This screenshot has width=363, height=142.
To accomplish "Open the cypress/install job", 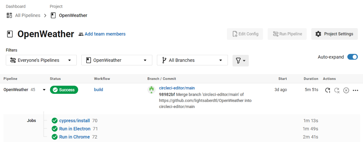I will click(74, 121).
